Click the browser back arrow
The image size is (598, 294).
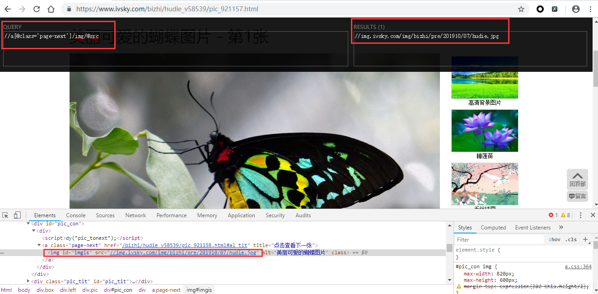(x=8, y=9)
